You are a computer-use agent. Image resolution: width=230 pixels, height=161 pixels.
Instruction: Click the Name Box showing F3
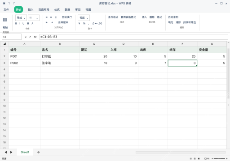click(12, 37)
